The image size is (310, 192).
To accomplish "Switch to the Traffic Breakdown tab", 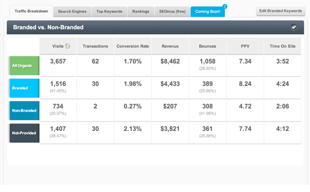I will [31, 11].
